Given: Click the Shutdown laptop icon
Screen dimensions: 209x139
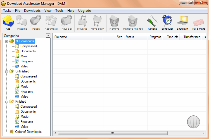Looking at the screenshot, I should point(183,20).
